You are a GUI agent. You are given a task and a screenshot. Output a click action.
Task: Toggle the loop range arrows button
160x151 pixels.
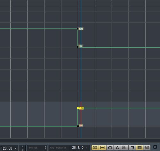pyautogui.click(x=102, y=148)
